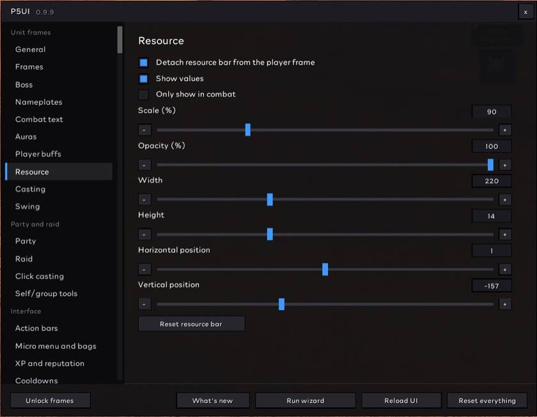Increase Scale with the plus button

[505, 130]
